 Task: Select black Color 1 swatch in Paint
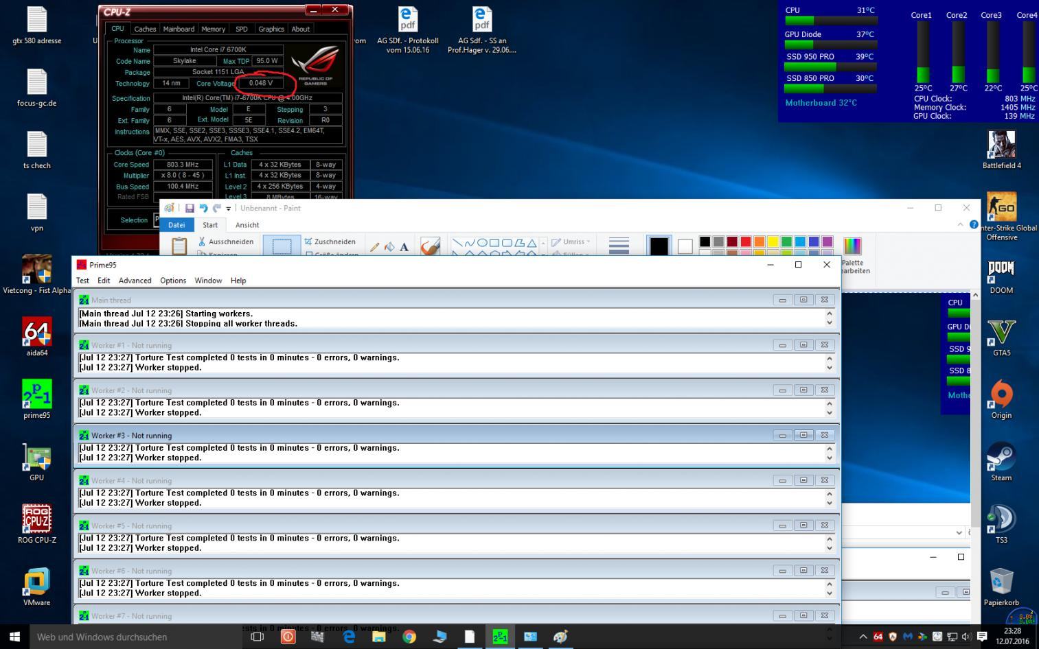click(x=659, y=246)
